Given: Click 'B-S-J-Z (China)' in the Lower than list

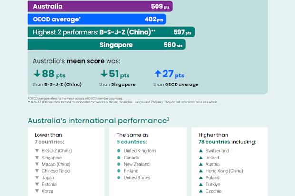Looking at the screenshot, I should click(57, 151).
